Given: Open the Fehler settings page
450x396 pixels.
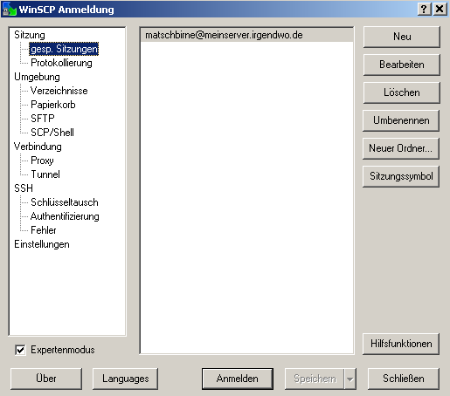Looking at the screenshot, I should 44,230.
